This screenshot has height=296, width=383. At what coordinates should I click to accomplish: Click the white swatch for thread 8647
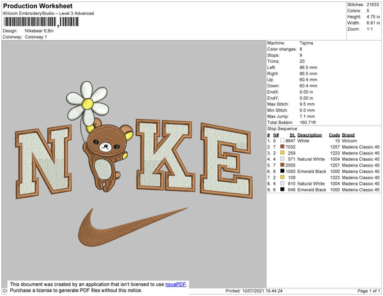pos(282,141)
